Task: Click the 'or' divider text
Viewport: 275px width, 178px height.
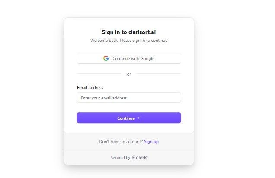Action: click(x=129, y=74)
